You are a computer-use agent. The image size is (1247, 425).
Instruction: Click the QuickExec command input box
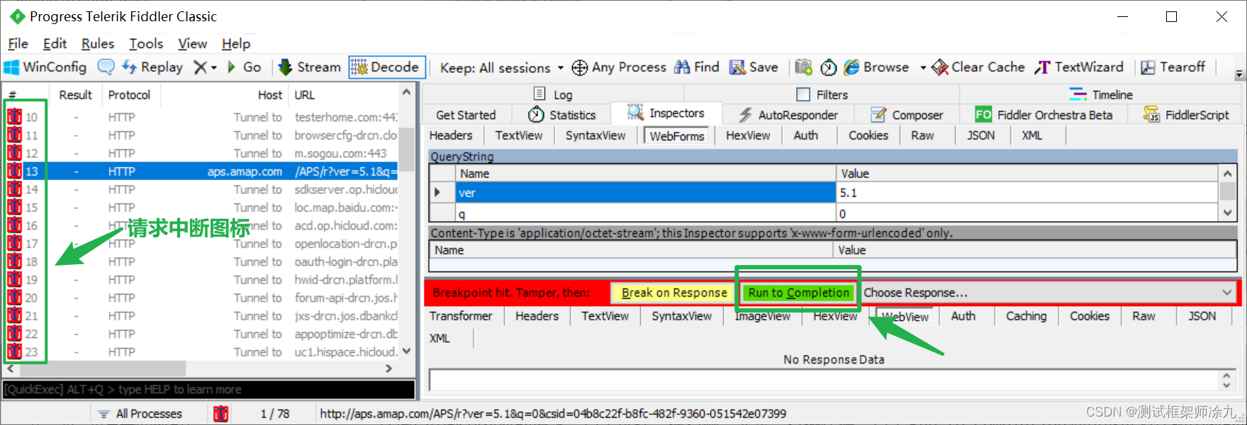(x=209, y=390)
